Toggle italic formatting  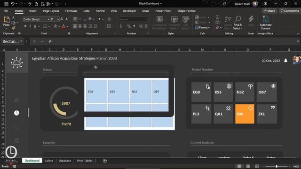coord(30,26)
